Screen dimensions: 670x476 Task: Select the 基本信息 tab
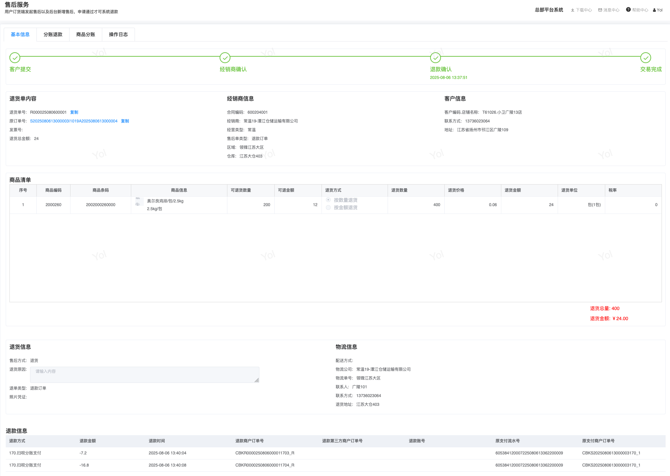pyautogui.click(x=20, y=34)
